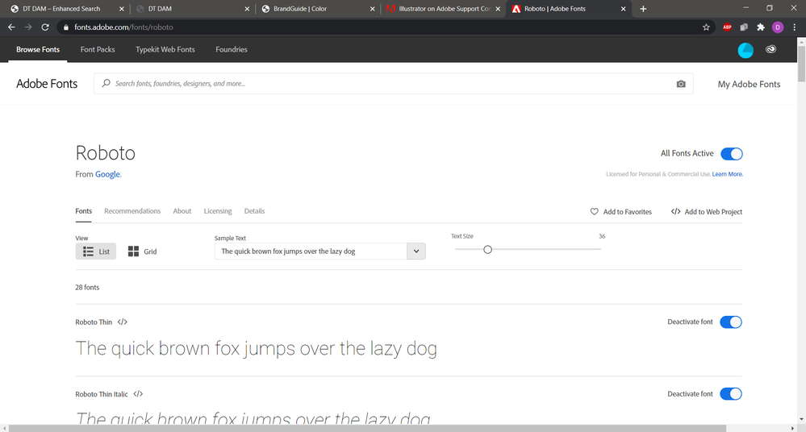Click embed code icon beside Roboto Thin Italic

point(138,394)
